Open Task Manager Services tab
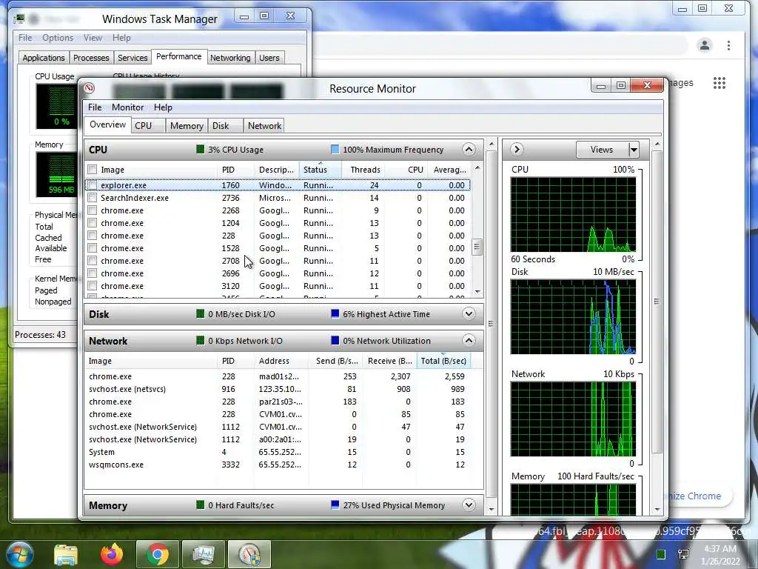758x569 pixels. point(133,58)
